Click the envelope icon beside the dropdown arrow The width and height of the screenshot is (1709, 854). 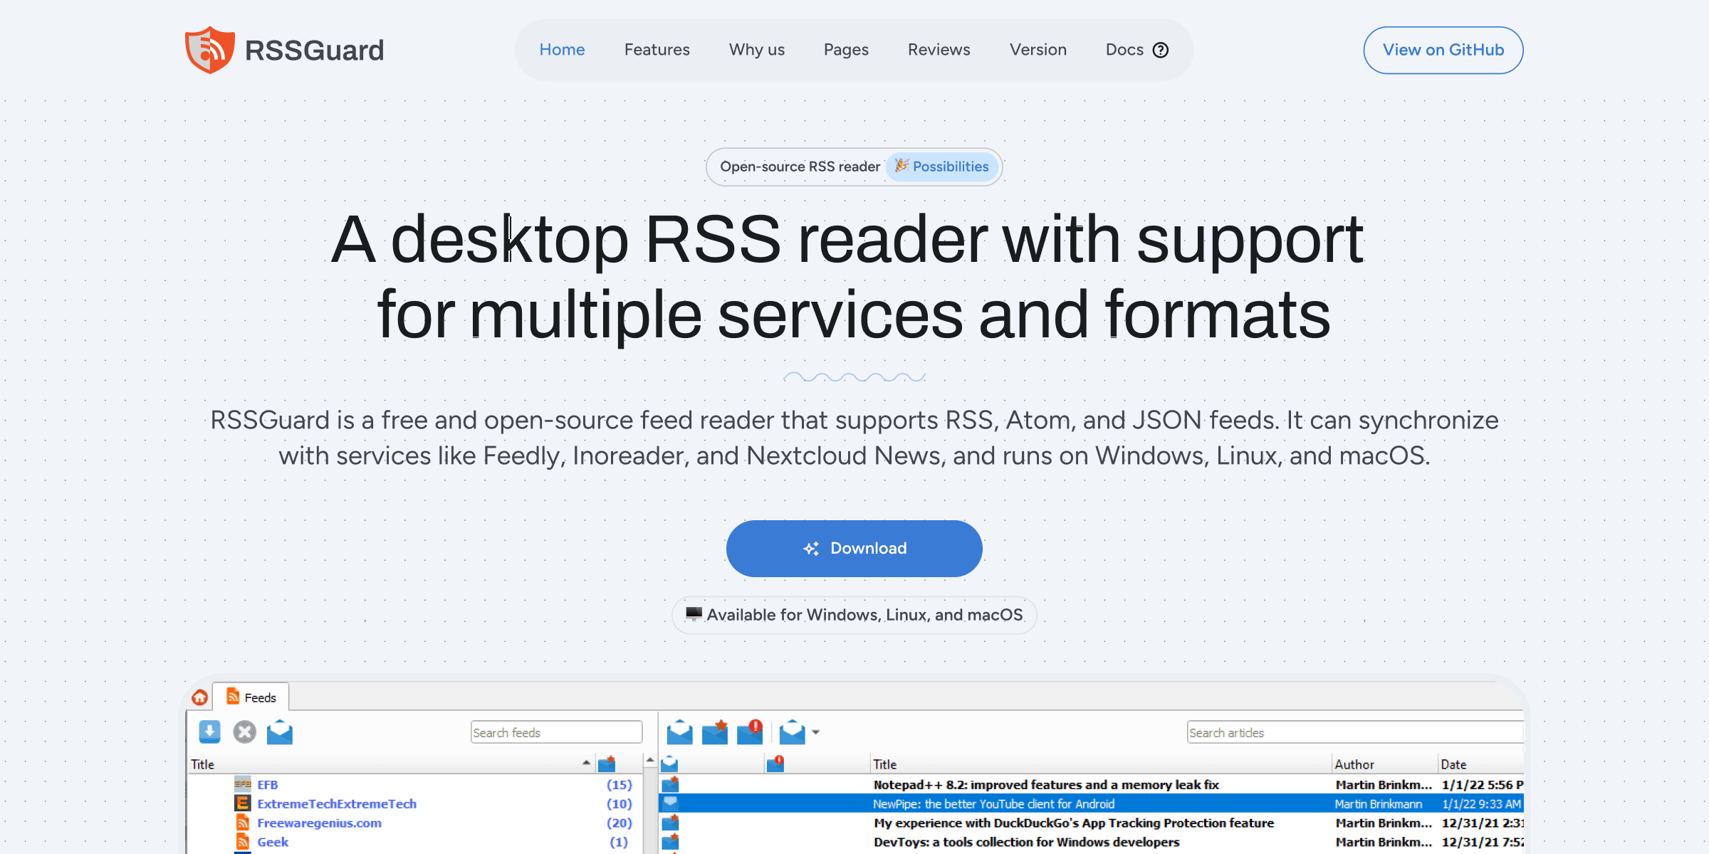[x=792, y=732]
